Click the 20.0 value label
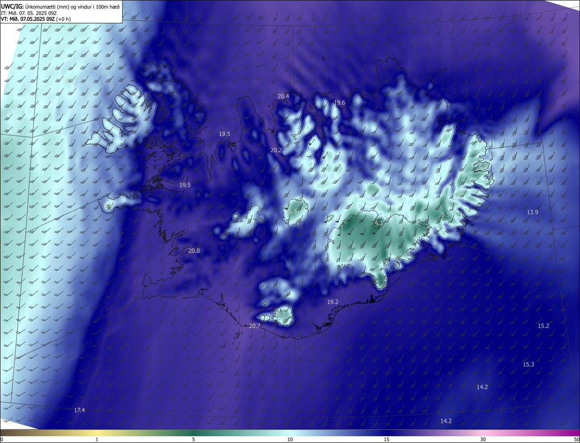 (x=194, y=251)
